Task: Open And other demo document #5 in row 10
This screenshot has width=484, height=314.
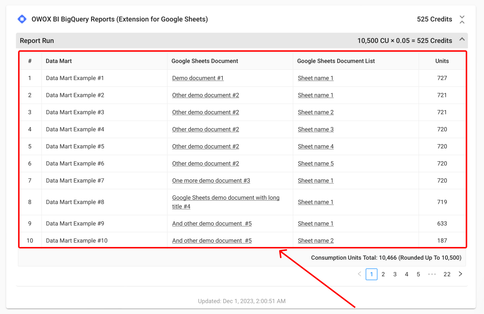Action: click(x=212, y=241)
